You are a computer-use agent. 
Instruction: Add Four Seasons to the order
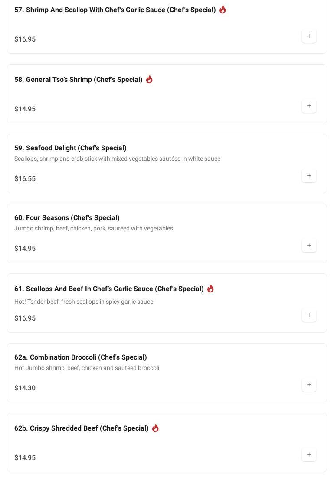309,245
